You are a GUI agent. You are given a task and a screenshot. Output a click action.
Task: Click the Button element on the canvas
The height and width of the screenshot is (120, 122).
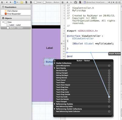tap(50, 62)
